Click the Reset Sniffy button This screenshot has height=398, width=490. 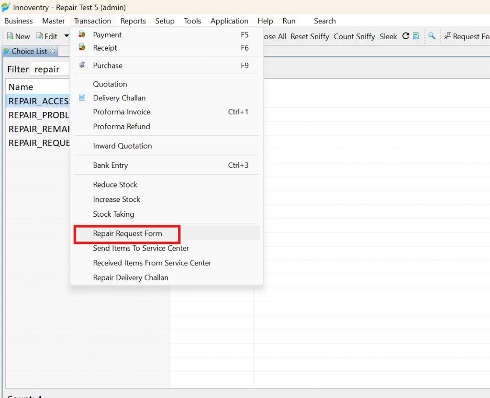click(310, 36)
